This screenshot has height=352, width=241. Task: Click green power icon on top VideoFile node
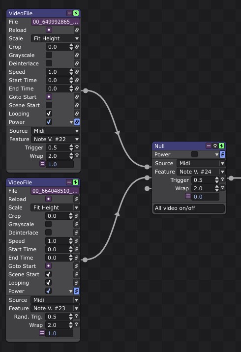point(76,13)
